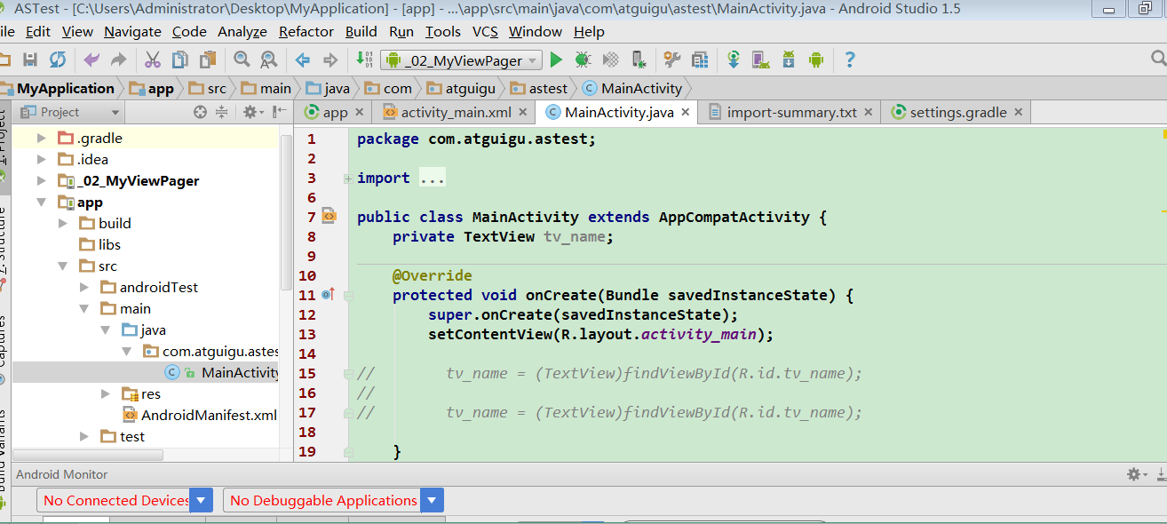Open the SDK Manager icon
Viewport: 1167px width, 524px height.
[789, 60]
